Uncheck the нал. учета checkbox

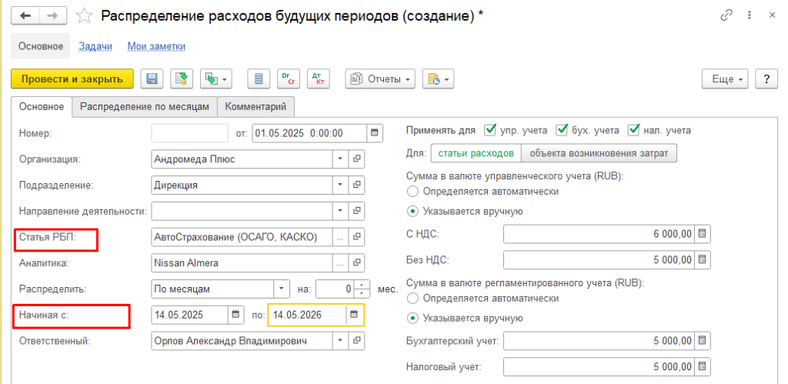click(635, 130)
